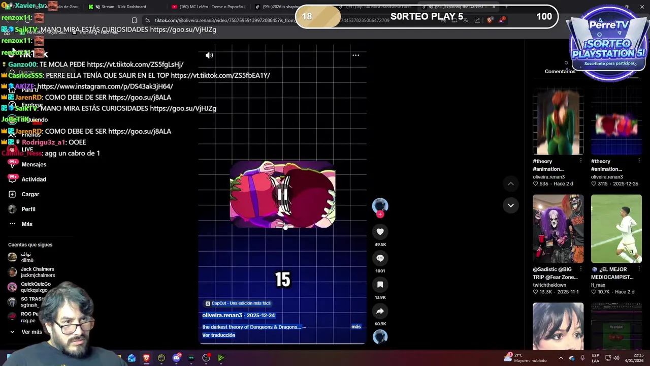The width and height of the screenshot is (650, 366).
Task: Switch to the Comentarios tab
Action: coord(560,72)
